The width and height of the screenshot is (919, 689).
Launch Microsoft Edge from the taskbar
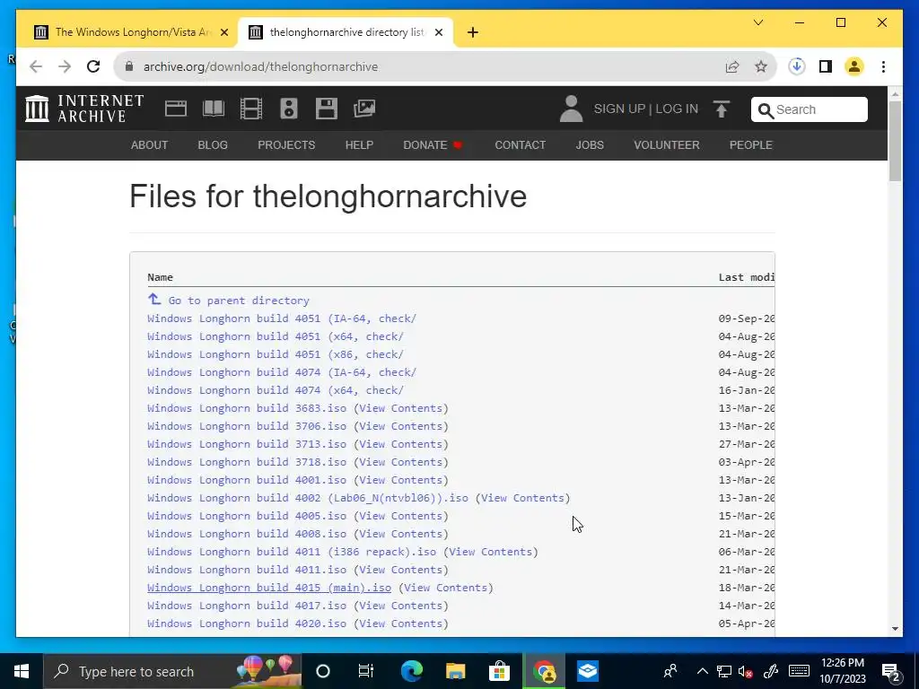pyautogui.click(x=411, y=671)
